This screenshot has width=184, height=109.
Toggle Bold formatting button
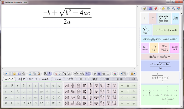coord(45,74)
